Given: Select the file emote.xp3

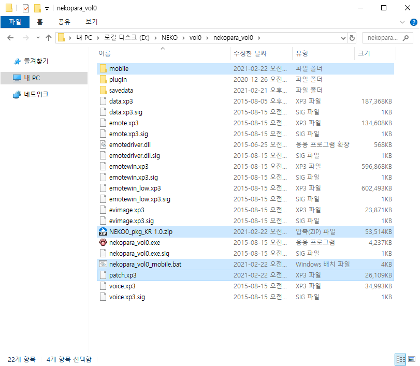Looking at the screenshot, I should pyautogui.click(x=245, y=123).
